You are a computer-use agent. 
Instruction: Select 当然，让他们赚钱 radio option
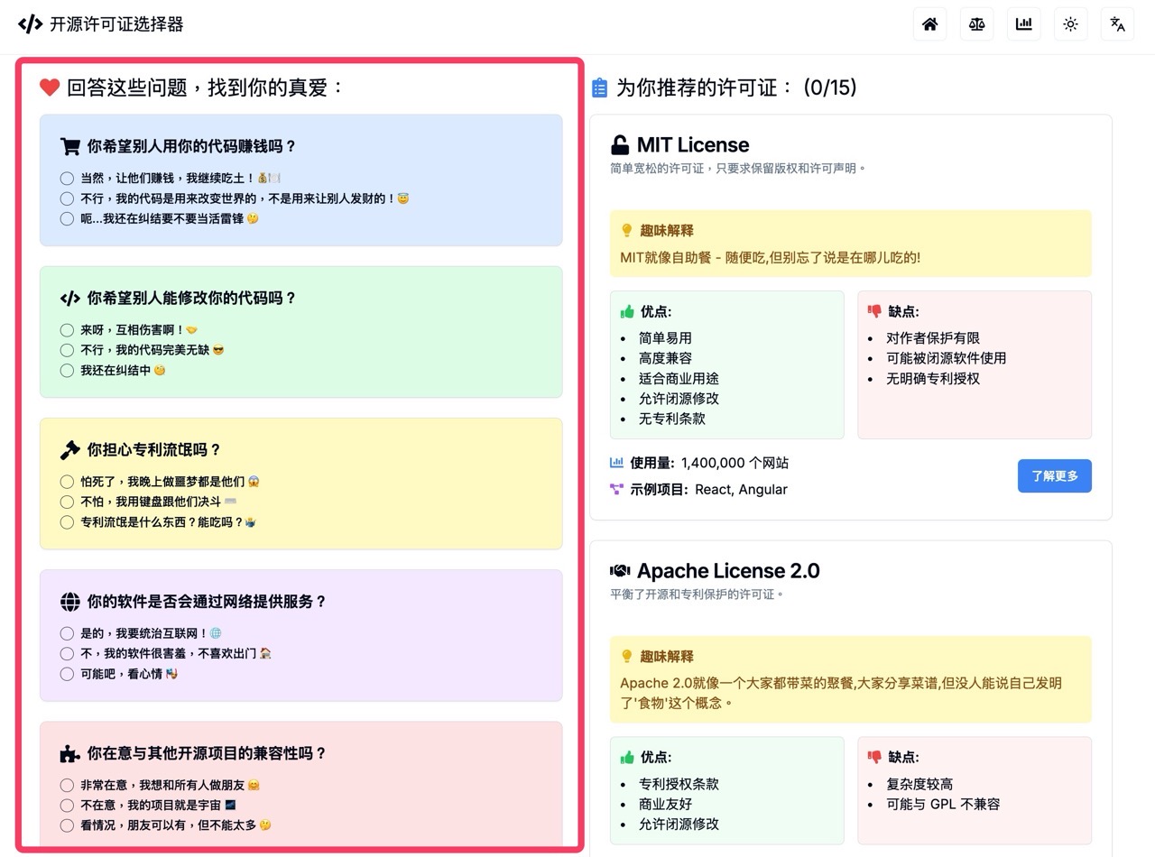click(x=67, y=179)
